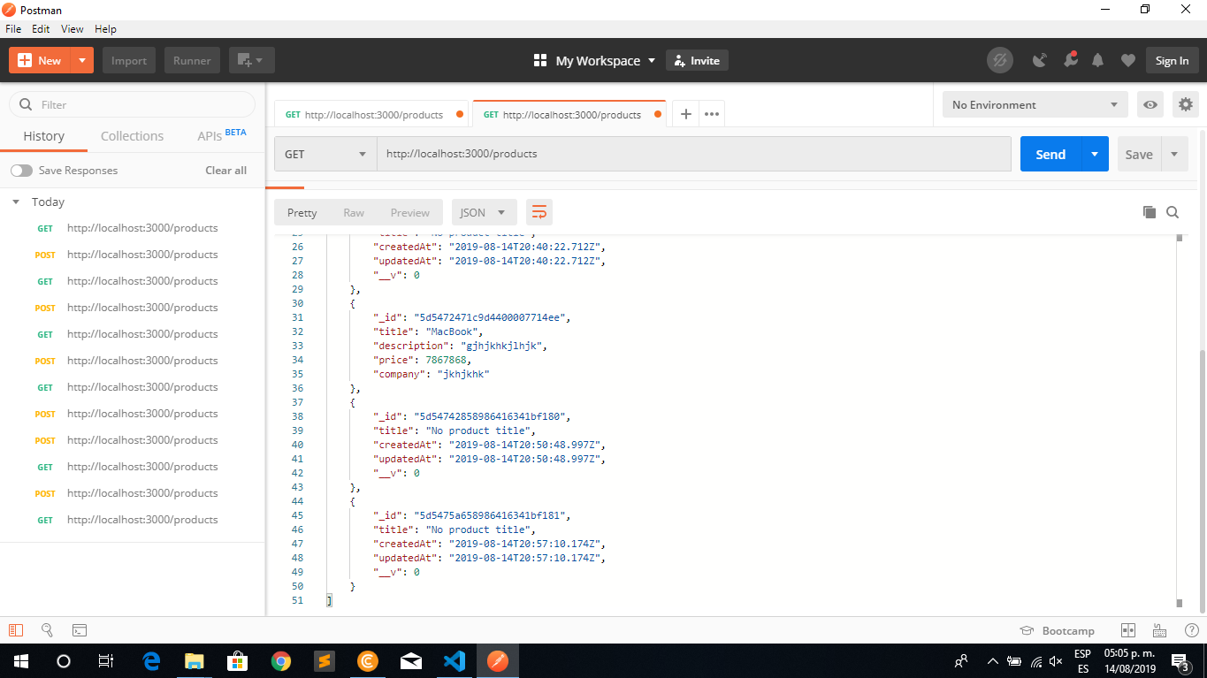
Task: Select the Preview response view
Action: click(410, 212)
